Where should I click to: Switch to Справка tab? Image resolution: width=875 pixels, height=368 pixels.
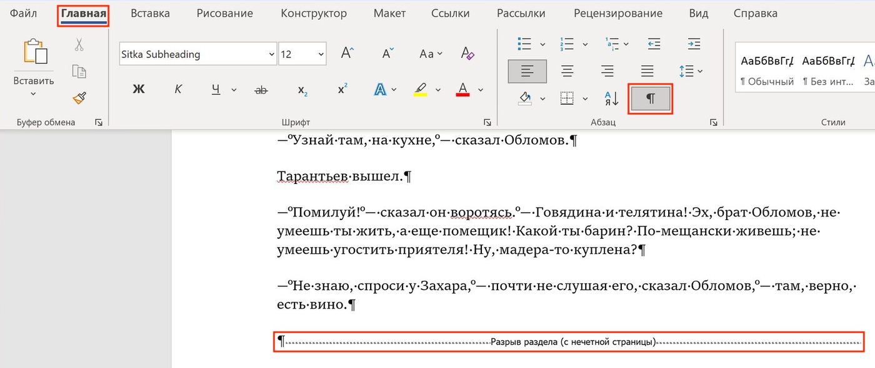click(756, 13)
